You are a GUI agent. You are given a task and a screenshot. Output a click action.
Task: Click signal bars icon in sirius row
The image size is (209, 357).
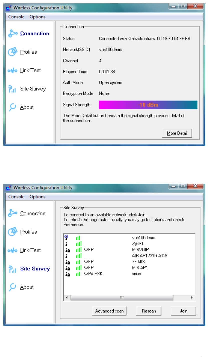78,274
